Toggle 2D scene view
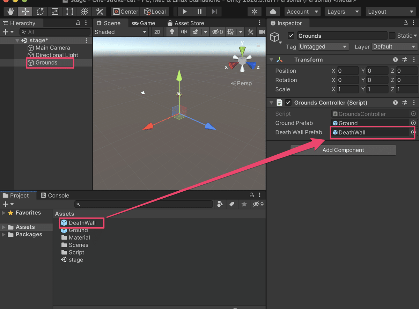 [x=157, y=32]
